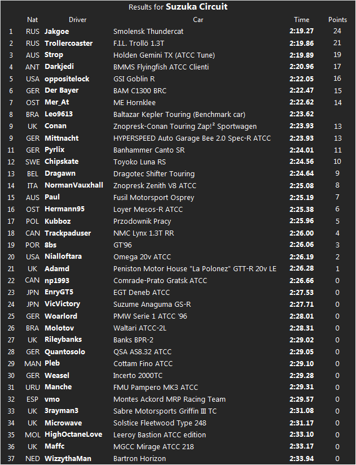Click the Points column header
The height and width of the screenshot is (465, 356).
337,20
